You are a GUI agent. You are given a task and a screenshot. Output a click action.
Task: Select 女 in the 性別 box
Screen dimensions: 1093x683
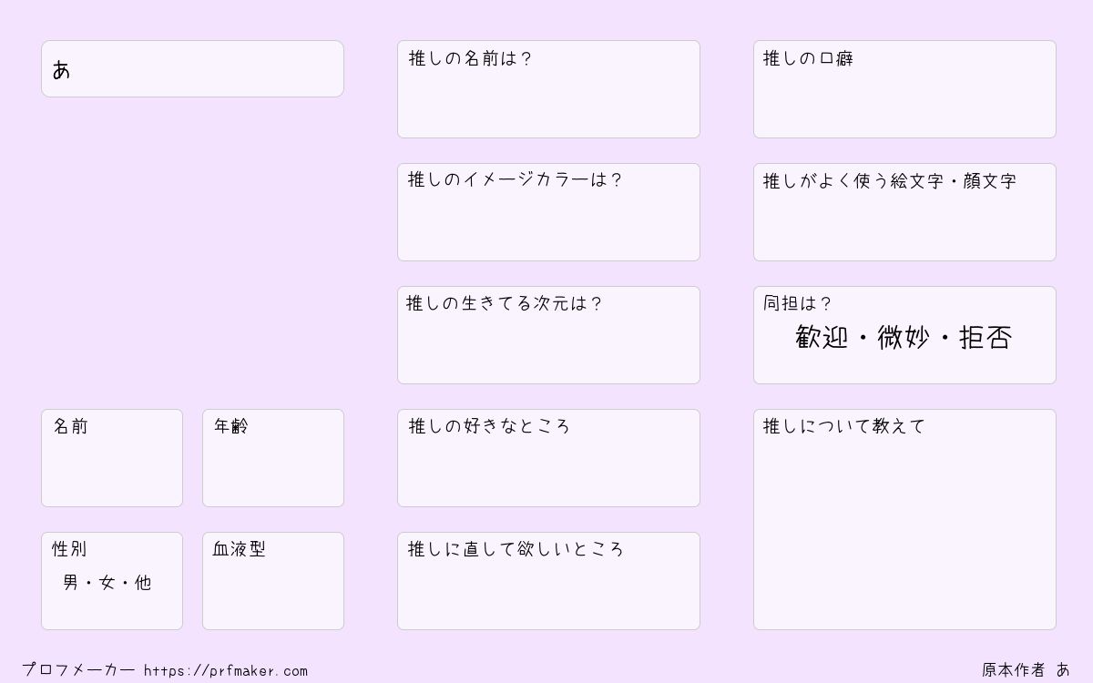point(107,583)
